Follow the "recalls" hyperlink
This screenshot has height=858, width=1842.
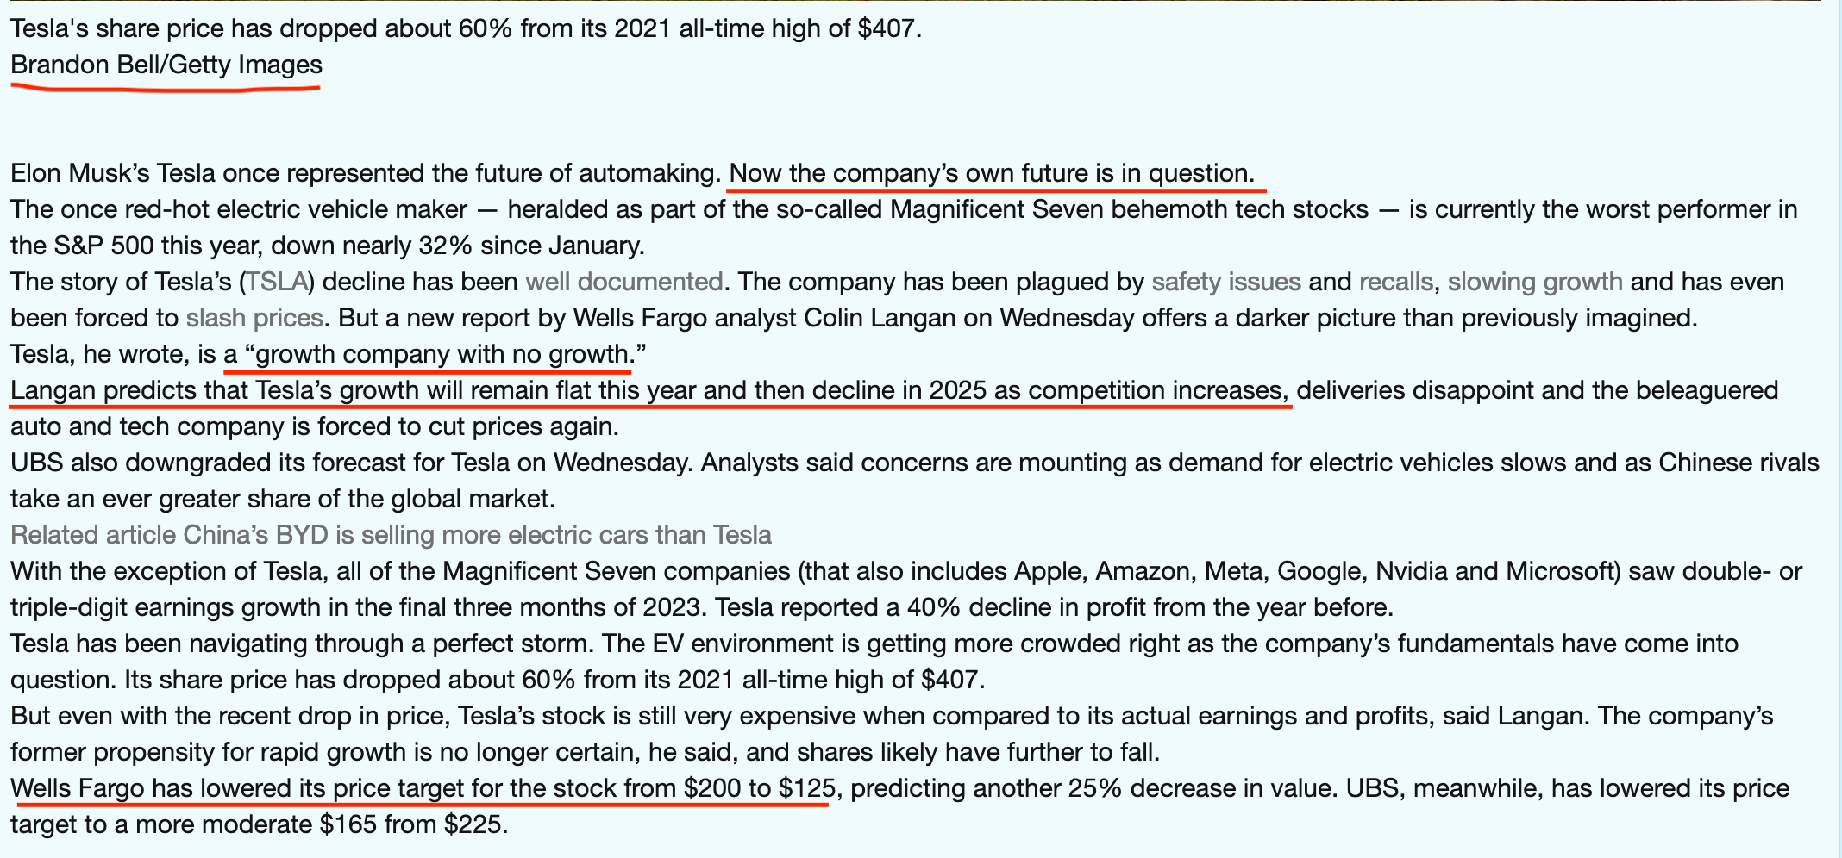click(x=1395, y=283)
